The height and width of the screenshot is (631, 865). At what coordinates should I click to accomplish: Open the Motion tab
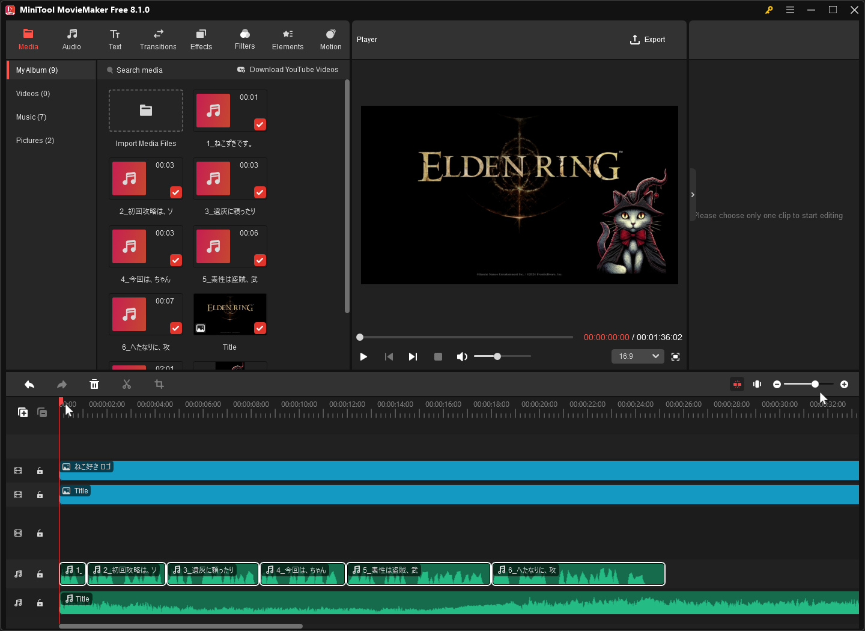pyautogui.click(x=330, y=40)
